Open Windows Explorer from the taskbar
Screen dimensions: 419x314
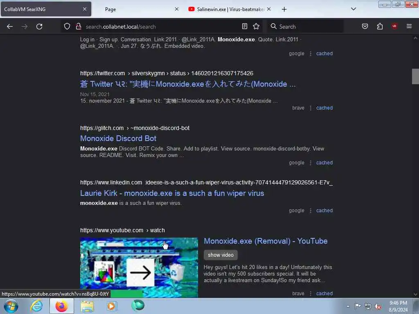87,306
